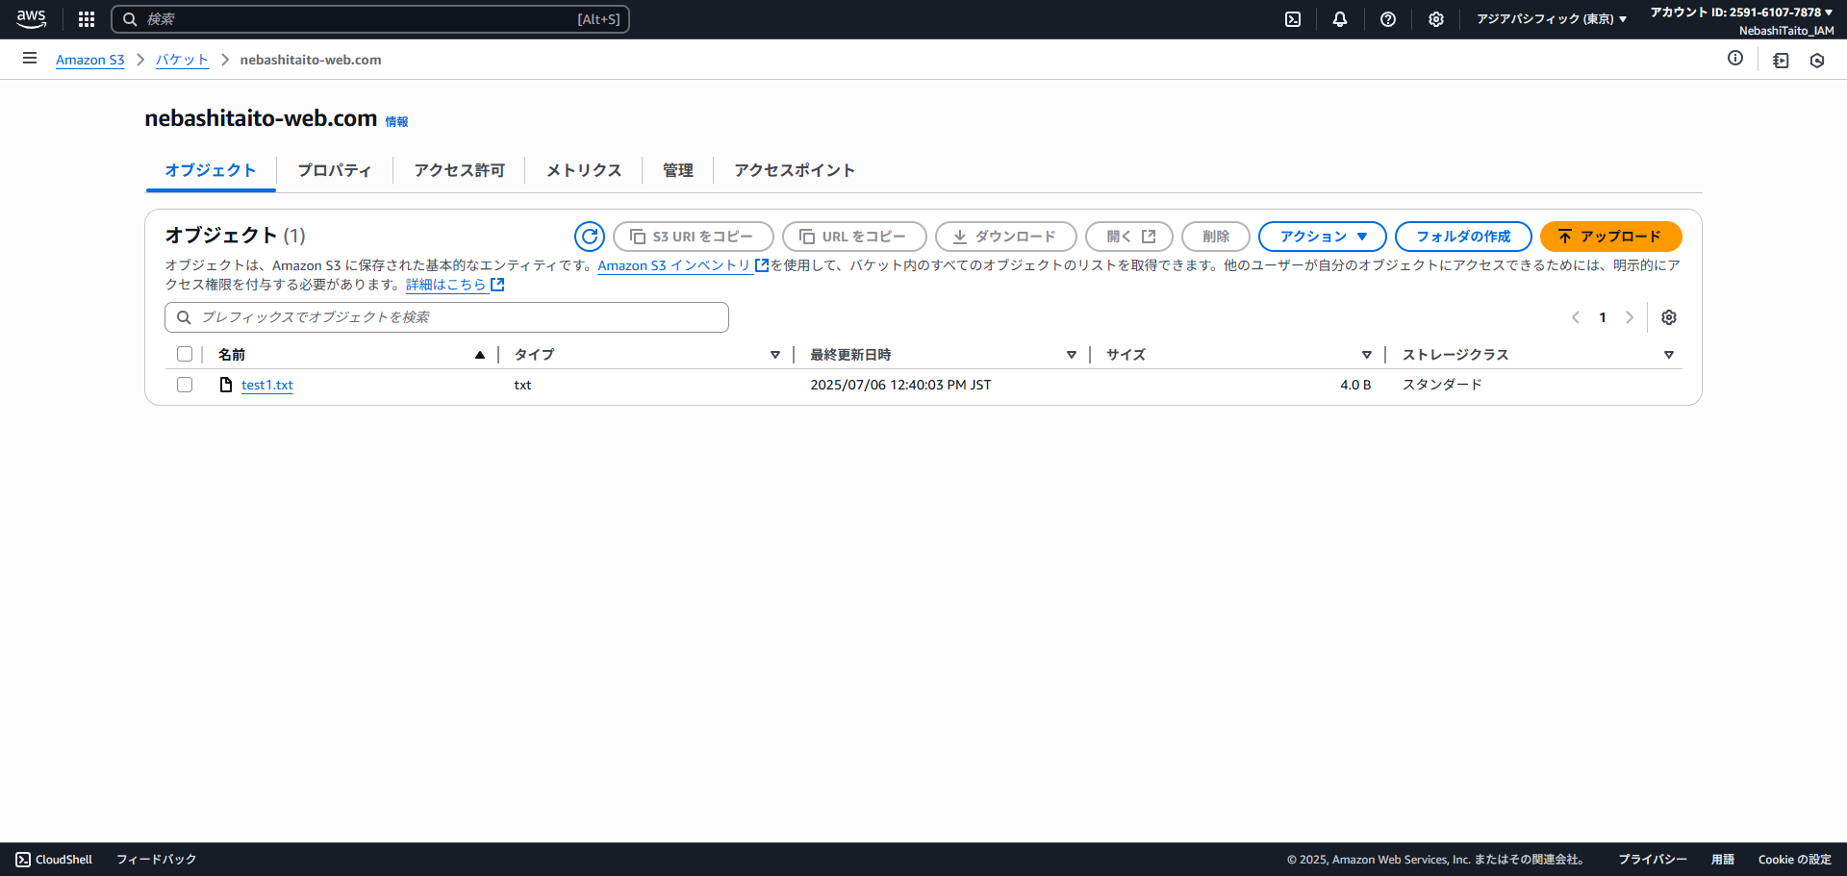
Task: Open the account ID dropdown
Action: (1742, 13)
